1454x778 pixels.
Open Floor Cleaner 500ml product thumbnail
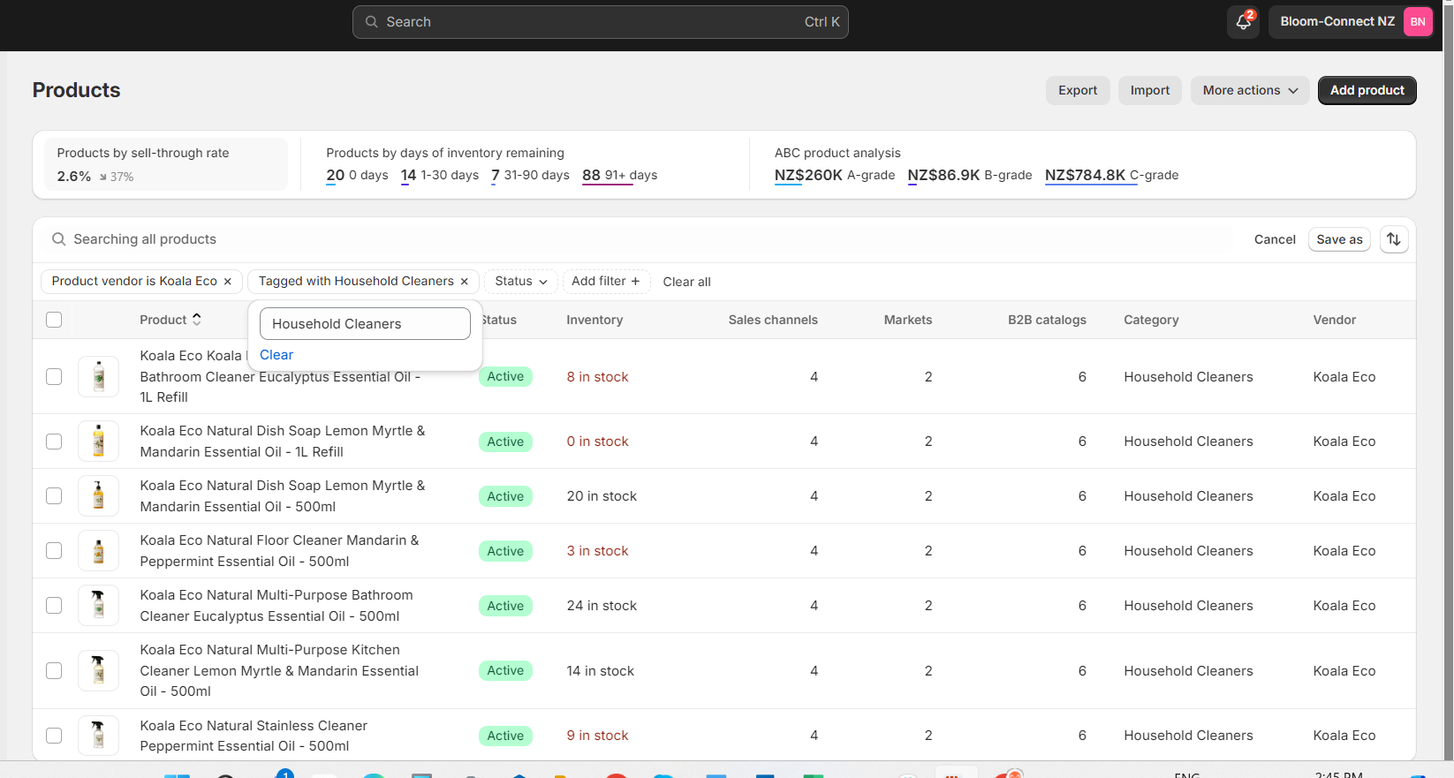tap(99, 551)
